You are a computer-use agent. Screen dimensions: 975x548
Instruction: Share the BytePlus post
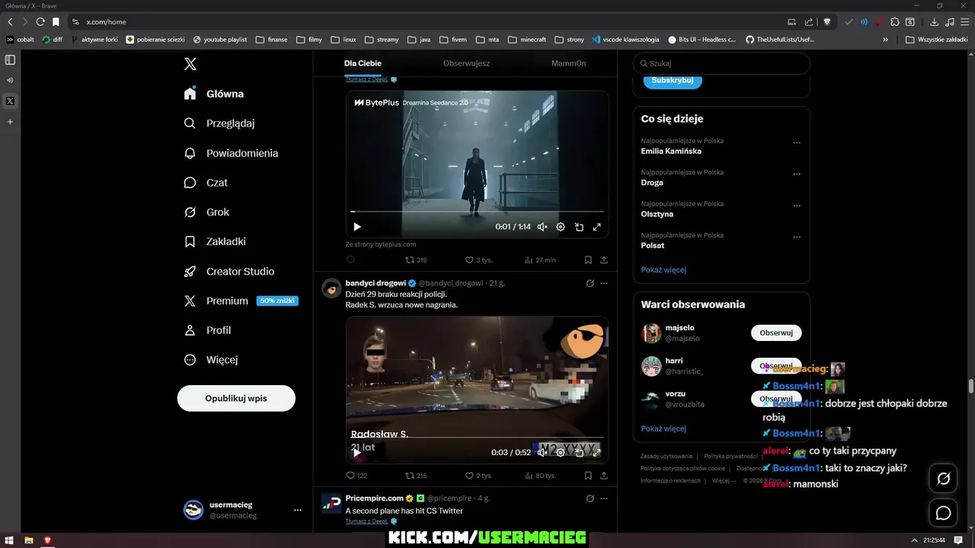point(604,260)
